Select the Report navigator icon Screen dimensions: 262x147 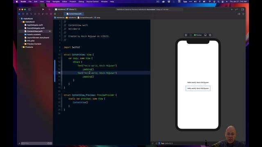coord(51,14)
